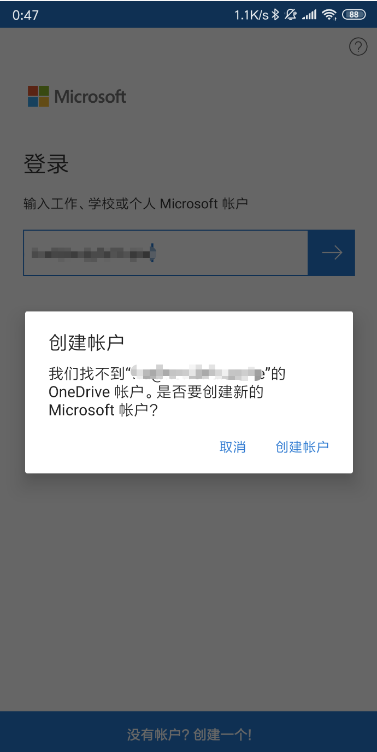Image resolution: width=377 pixels, height=752 pixels.
Task: Tap the arrow next button beside email field
Action: tap(332, 252)
